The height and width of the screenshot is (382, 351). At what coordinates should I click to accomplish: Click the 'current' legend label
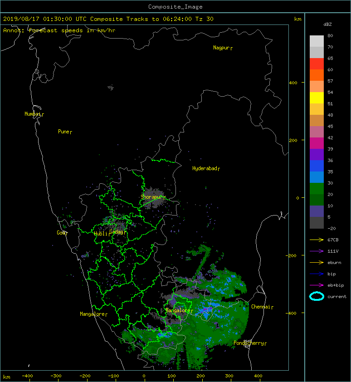pos(337,297)
